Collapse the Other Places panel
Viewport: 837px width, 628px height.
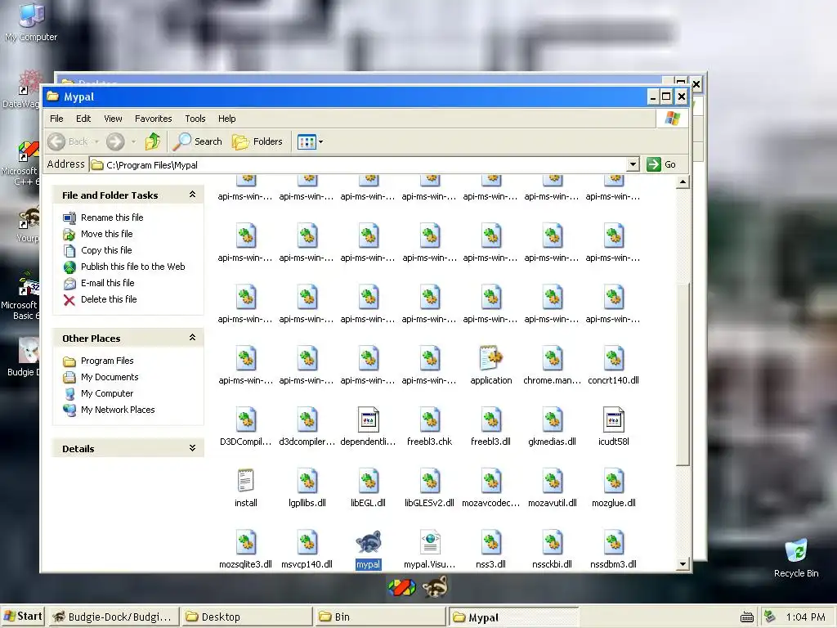pyautogui.click(x=192, y=338)
